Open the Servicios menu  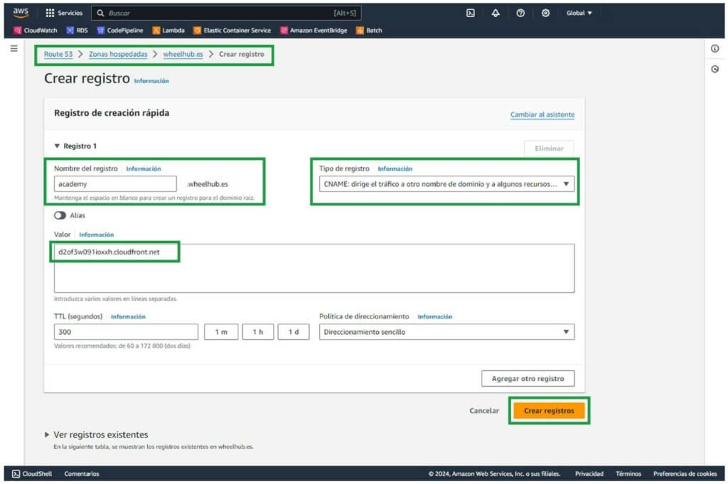coord(64,13)
